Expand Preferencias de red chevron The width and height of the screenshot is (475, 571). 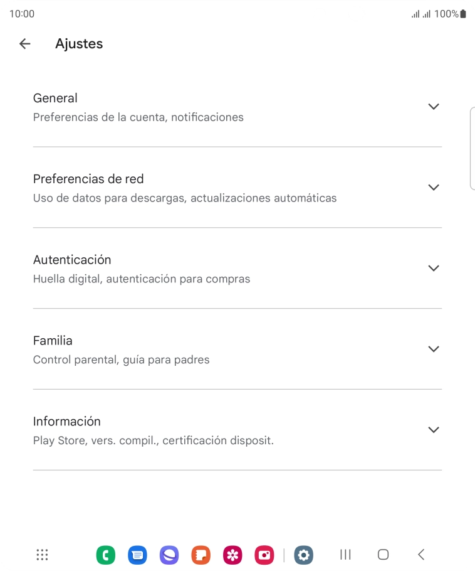tap(433, 188)
